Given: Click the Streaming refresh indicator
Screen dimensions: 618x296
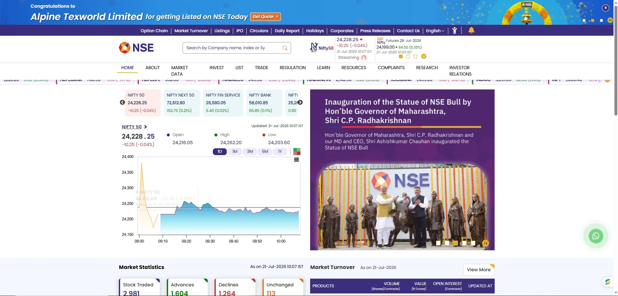Looking at the screenshot, I should (x=364, y=58).
